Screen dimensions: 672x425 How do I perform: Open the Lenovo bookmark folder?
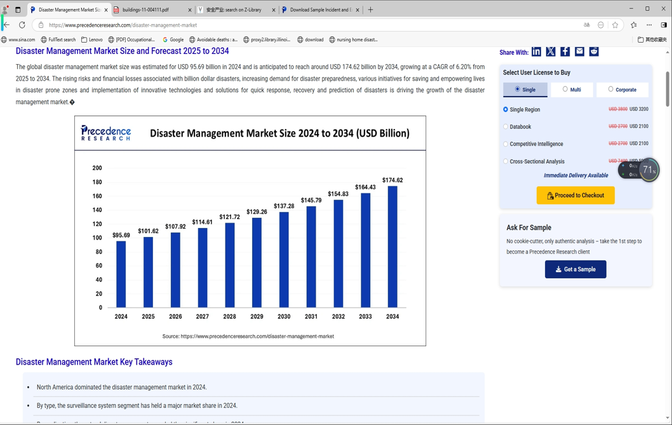92,39
